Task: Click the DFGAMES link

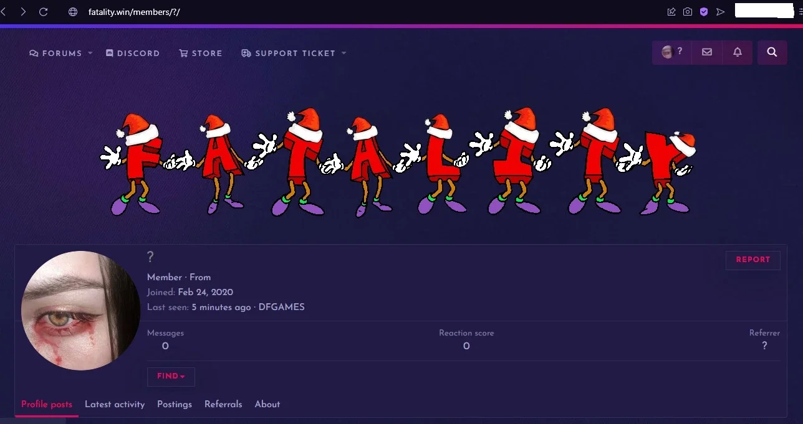Action: coord(282,307)
